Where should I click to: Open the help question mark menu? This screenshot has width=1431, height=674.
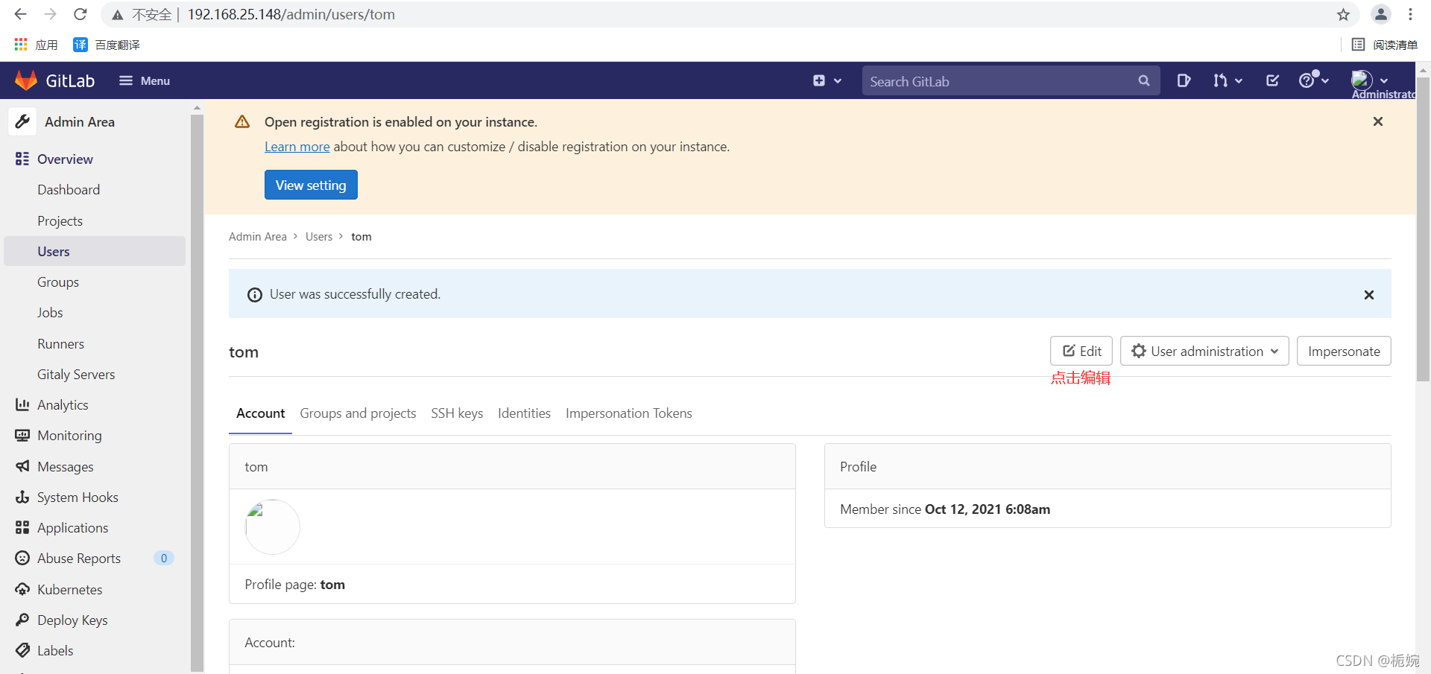(1313, 80)
